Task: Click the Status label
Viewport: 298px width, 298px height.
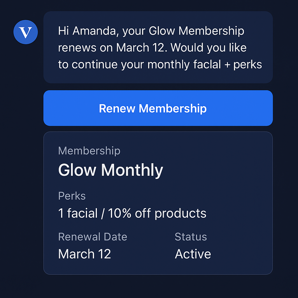Action: [x=191, y=237]
